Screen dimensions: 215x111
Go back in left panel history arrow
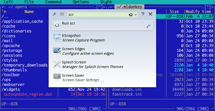point(3,7)
